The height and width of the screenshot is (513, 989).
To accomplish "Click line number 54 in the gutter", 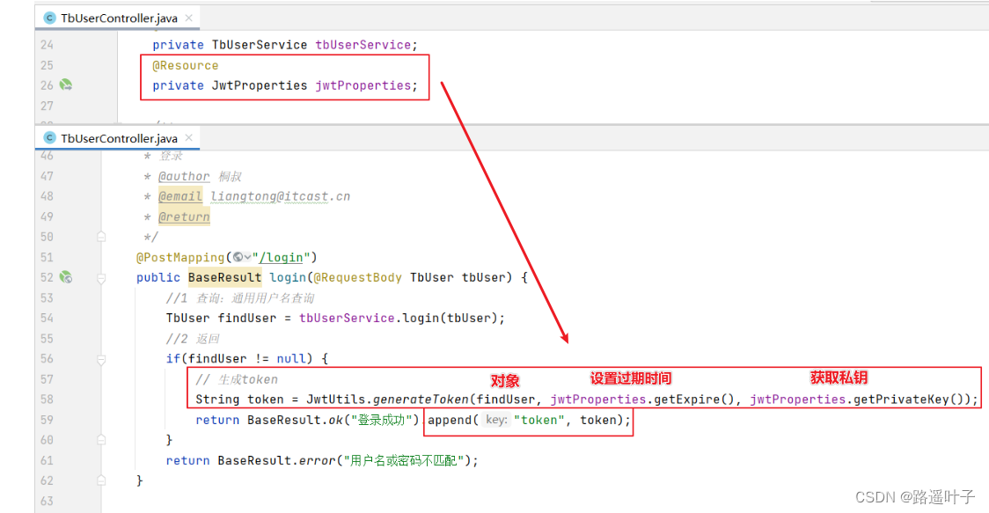I will click(46, 318).
